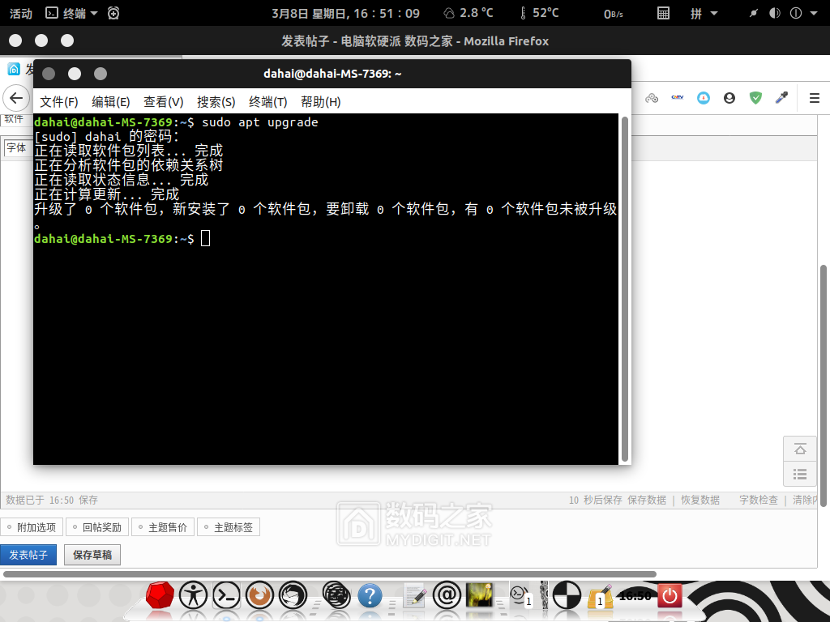This screenshot has width=830, height=622.
Task: Click the red power button in dock
Action: (x=670, y=596)
